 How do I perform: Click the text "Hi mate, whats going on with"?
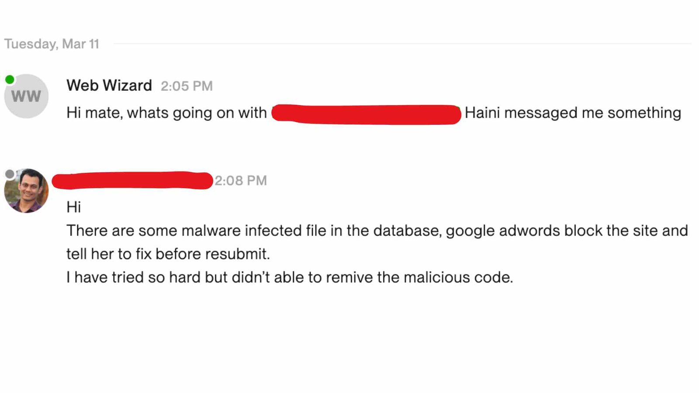point(166,113)
